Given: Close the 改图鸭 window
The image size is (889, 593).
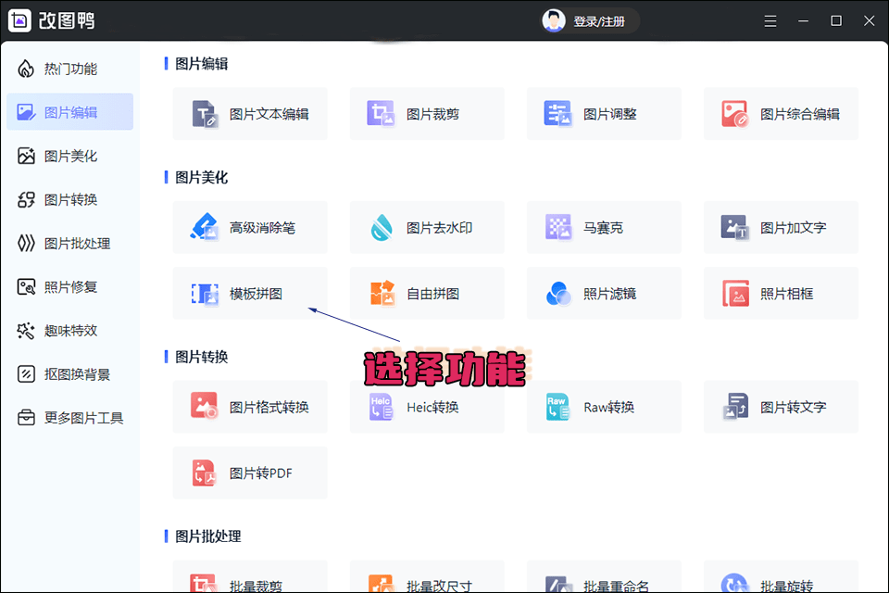Looking at the screenshot, I should coord(869,21).
